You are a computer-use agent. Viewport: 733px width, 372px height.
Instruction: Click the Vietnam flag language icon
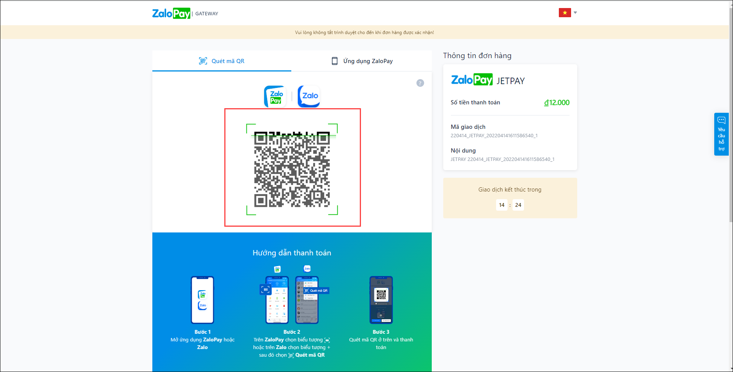pos(565,13)
